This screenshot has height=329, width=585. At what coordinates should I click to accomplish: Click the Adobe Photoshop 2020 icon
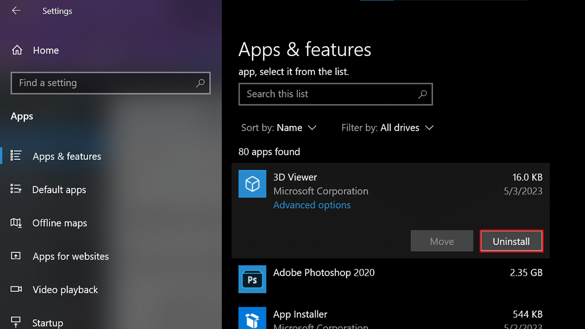(252, 279)
